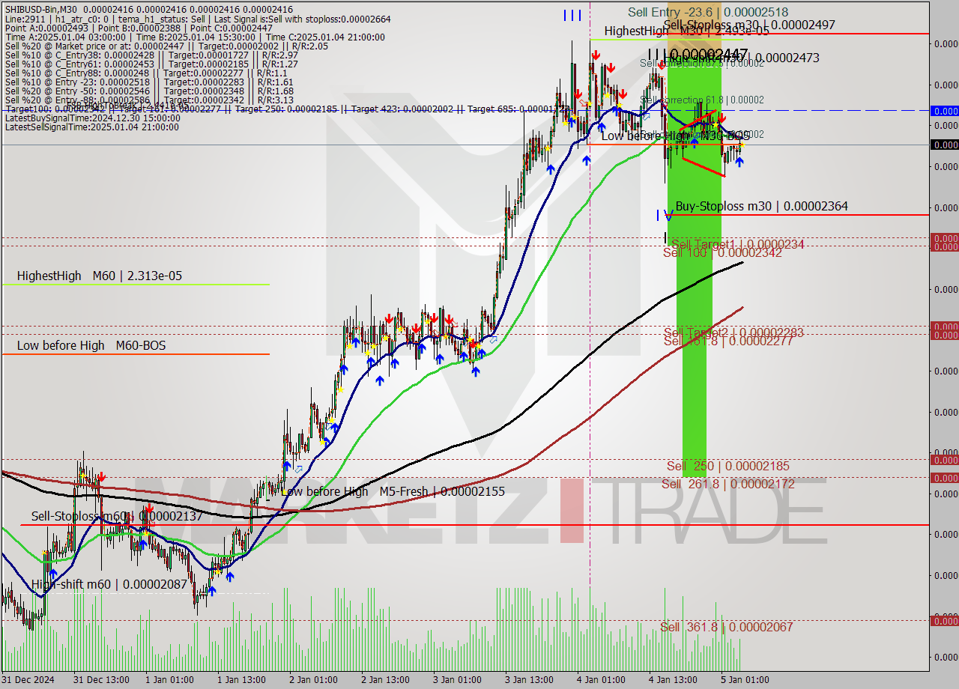Click the '31 Dec 2024' time axis label
This screenshot has height=689, width=959.
tap(28, 680)
